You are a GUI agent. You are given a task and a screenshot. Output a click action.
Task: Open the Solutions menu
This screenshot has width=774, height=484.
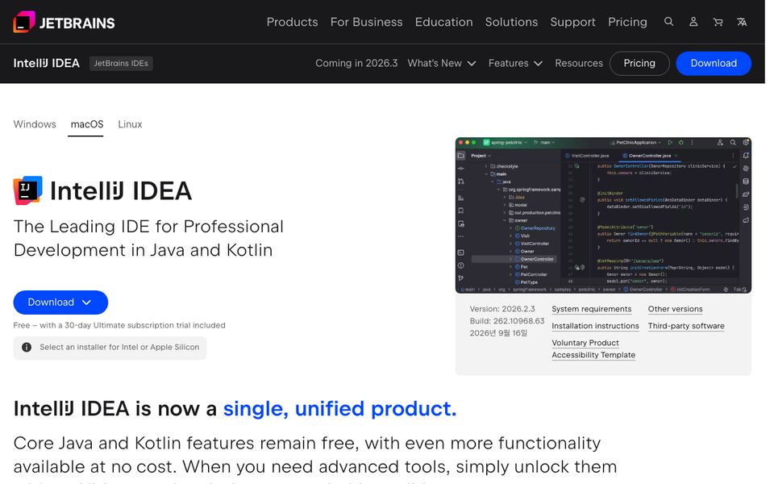click(x=511, y=23)
